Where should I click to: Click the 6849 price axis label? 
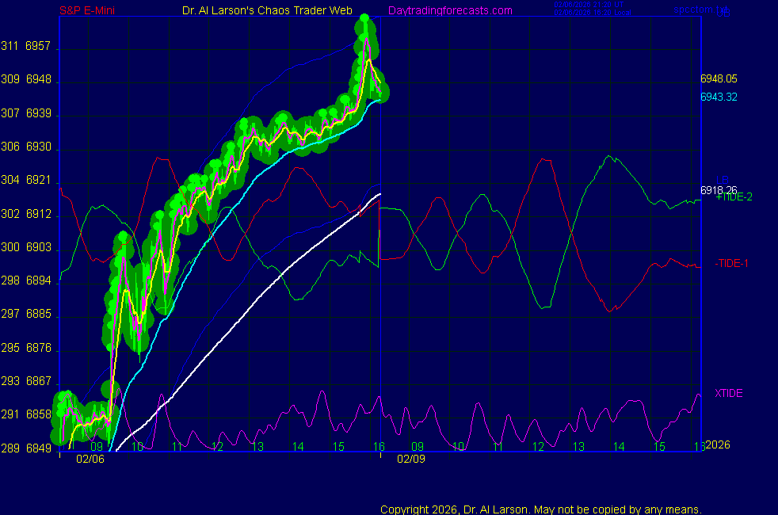point(38,448)
